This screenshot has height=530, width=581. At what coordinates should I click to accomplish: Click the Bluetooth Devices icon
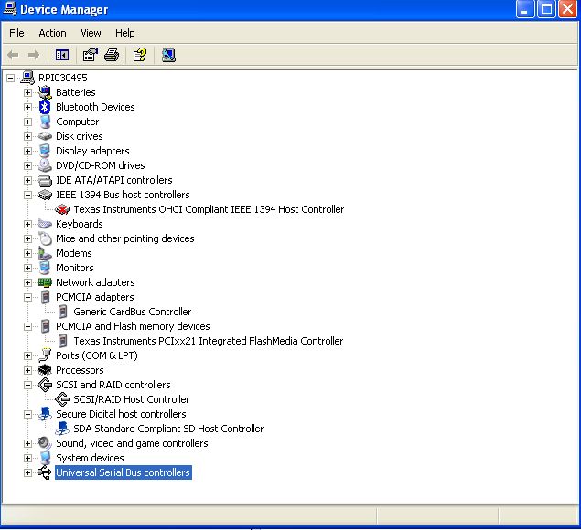45,107
